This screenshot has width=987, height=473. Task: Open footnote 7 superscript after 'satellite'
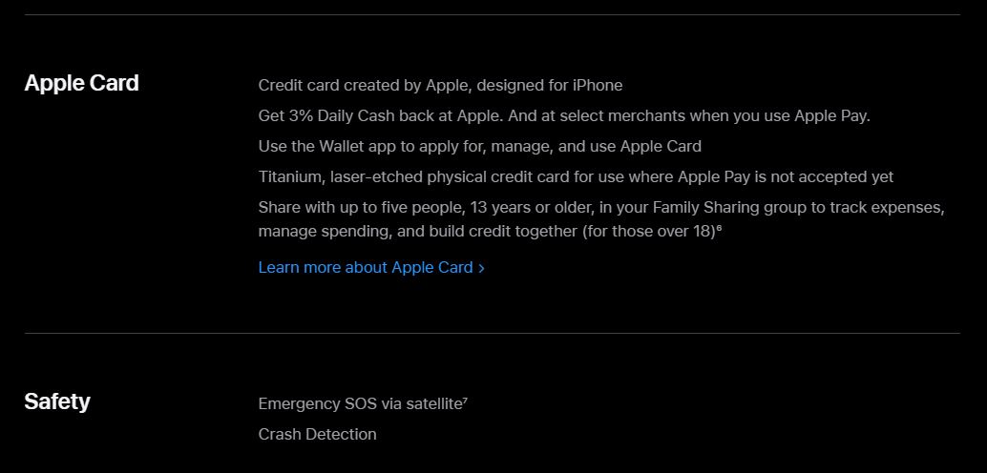[465, 400]
